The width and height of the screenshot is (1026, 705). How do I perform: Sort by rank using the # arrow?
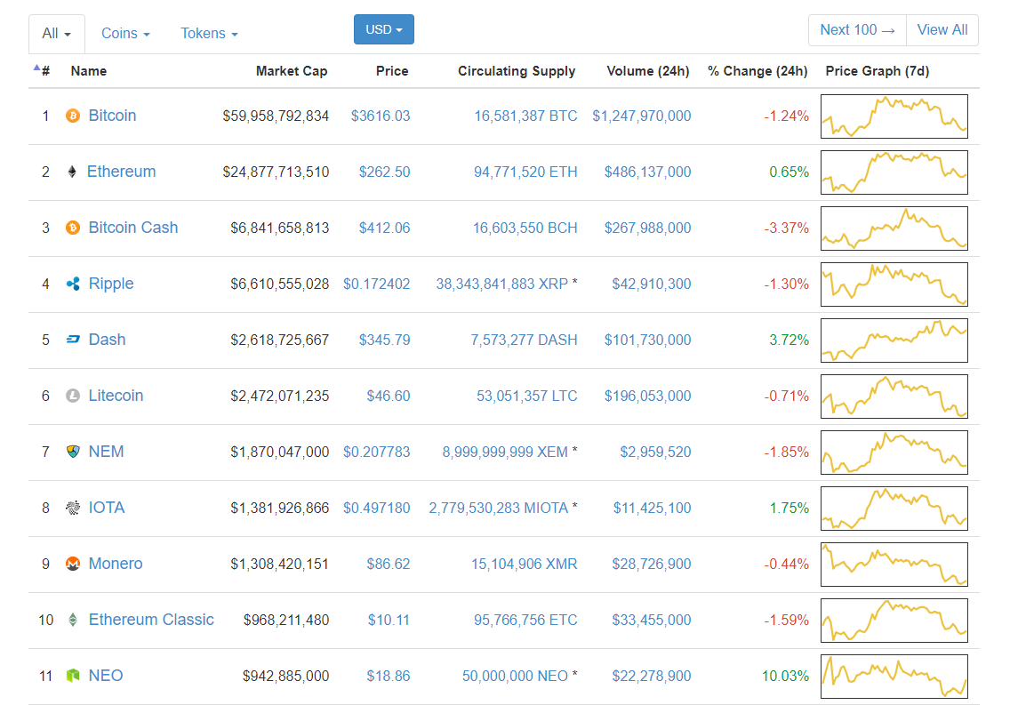click(x=42, y=71)
